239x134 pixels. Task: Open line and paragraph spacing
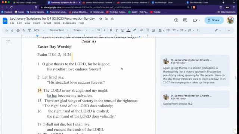pos(168,30)
